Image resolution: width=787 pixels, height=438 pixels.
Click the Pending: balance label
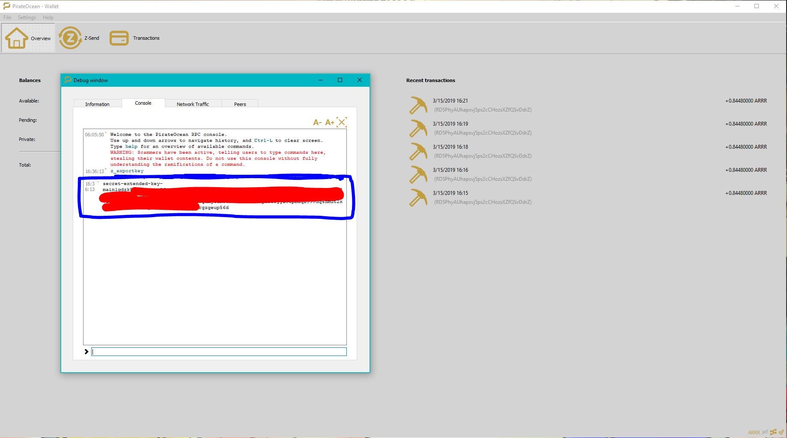pos(28,120)
